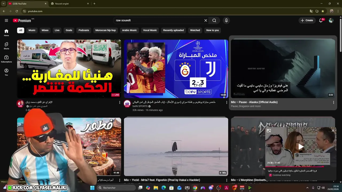Clear the search text with the X icon
This screenshot has width=342, height=192.
coord(206,21)
